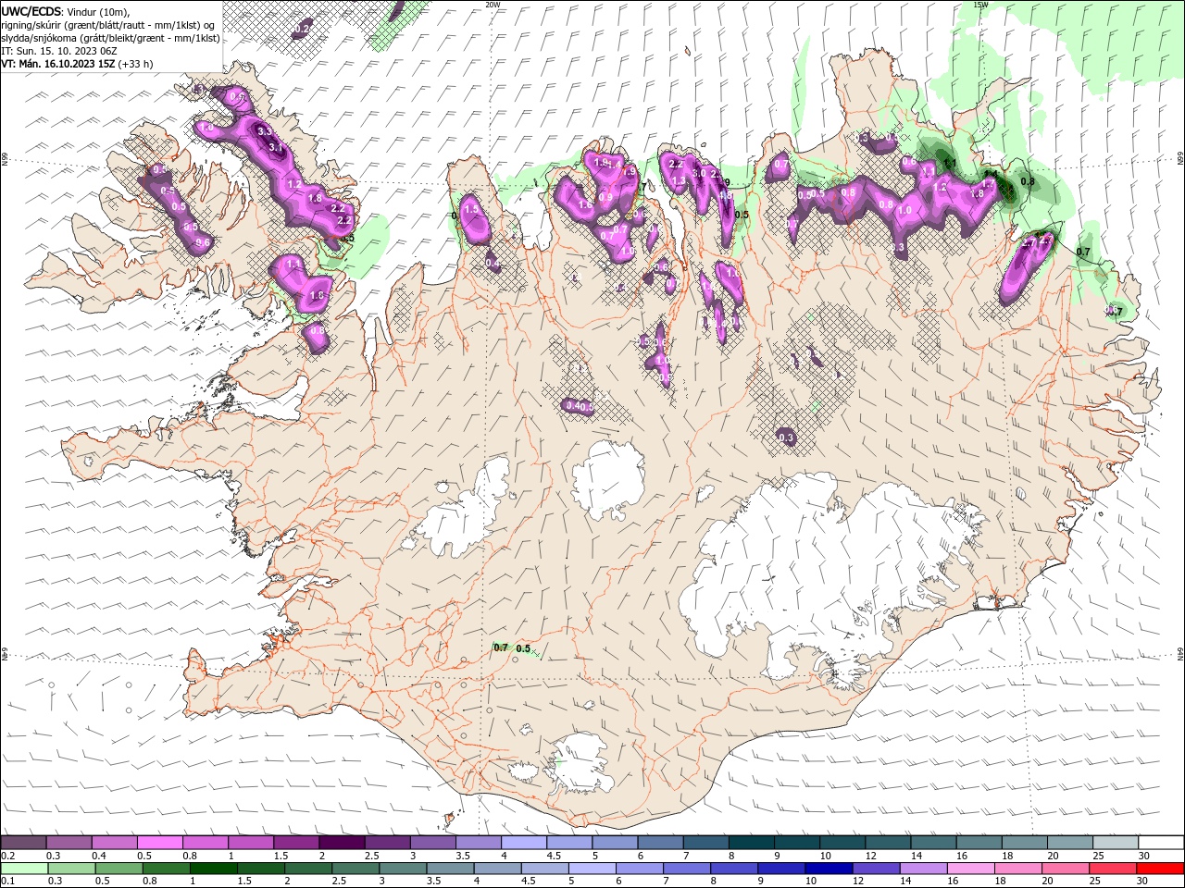Click the darkest green rain swatch above 1
The height and width of the screenshot is (888, 1185).
[213, 869]
